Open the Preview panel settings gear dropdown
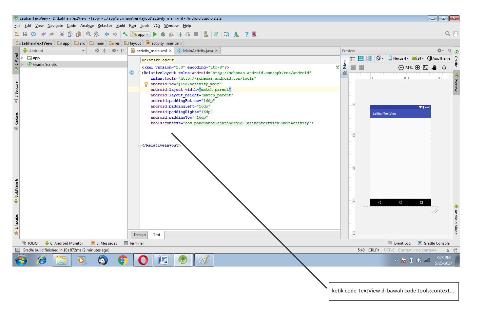Image resolution: width=484 pixels, height=319 pixels. [440, 50]
